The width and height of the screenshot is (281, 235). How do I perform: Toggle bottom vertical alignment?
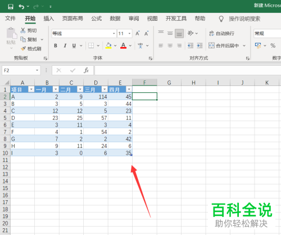click(179, 33)
